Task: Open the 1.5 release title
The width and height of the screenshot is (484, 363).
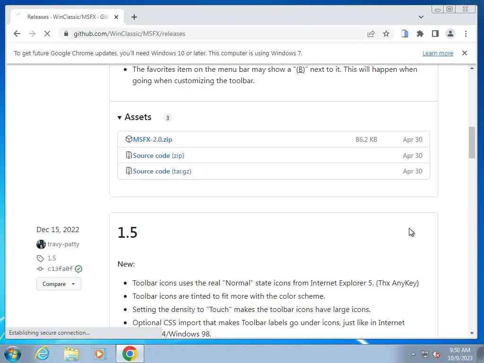Action: pyautogui.click(x=128, y=233)
